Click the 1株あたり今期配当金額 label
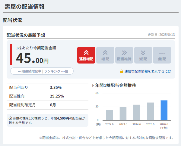This screenshot has height=146, width=181. (36, 48)
